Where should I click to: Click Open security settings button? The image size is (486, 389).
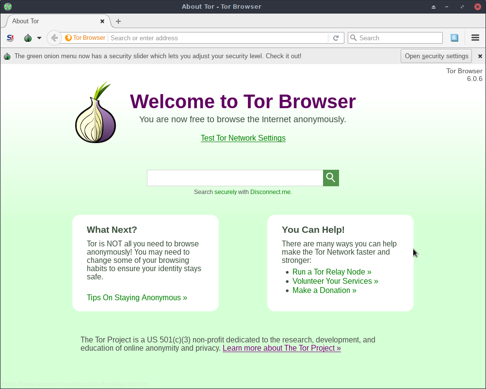437,56
